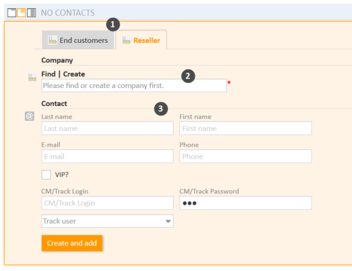Click the numbered badge 3 marker

161,109
